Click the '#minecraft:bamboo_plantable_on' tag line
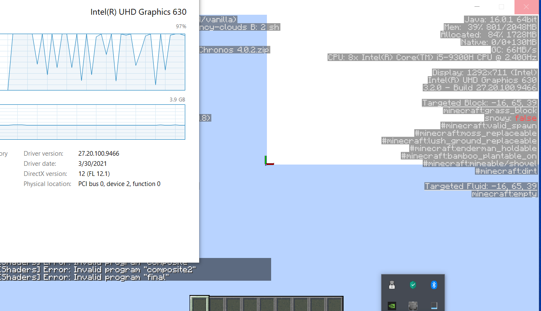The height and width of the screenshot is (311, 541). [x=469, y=156]
